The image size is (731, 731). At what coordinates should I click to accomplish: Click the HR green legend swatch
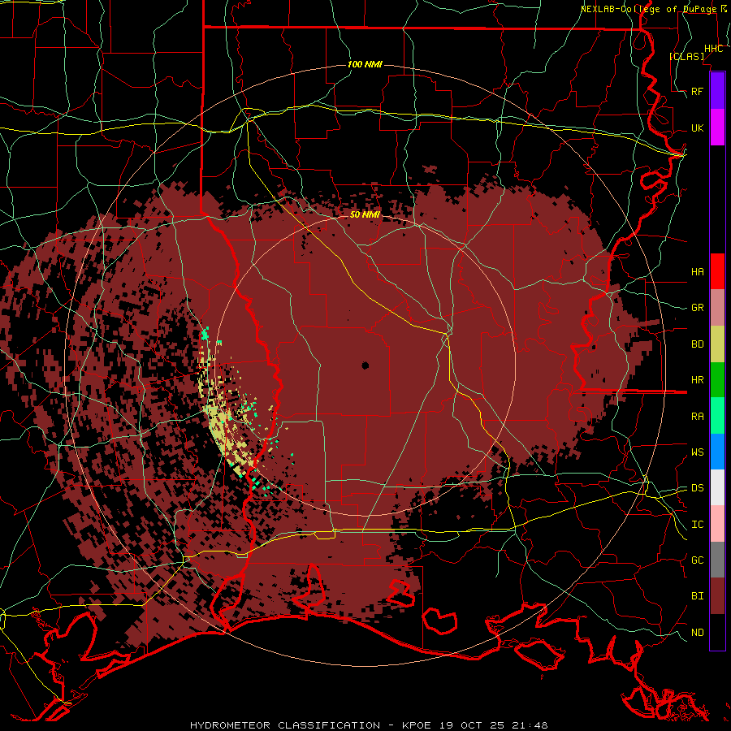point(717,379)
